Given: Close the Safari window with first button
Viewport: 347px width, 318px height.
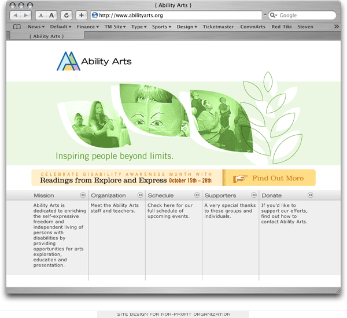Looking at the screenshot, I should [13, 5].
